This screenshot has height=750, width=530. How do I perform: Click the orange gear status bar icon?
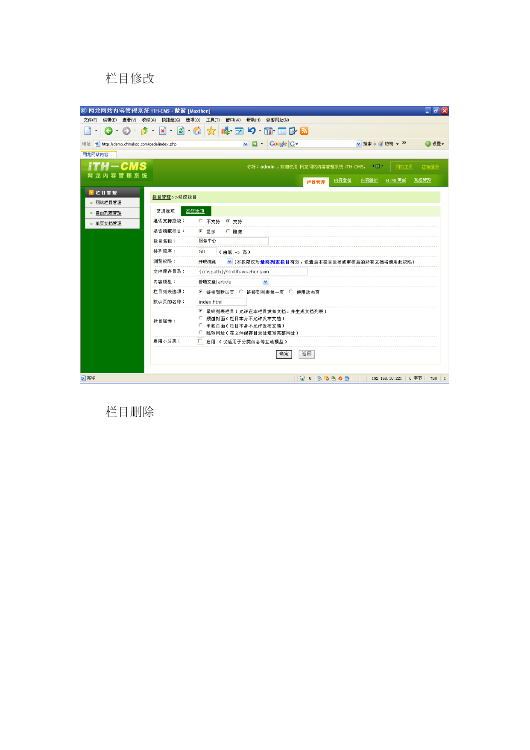pos(340,378)
